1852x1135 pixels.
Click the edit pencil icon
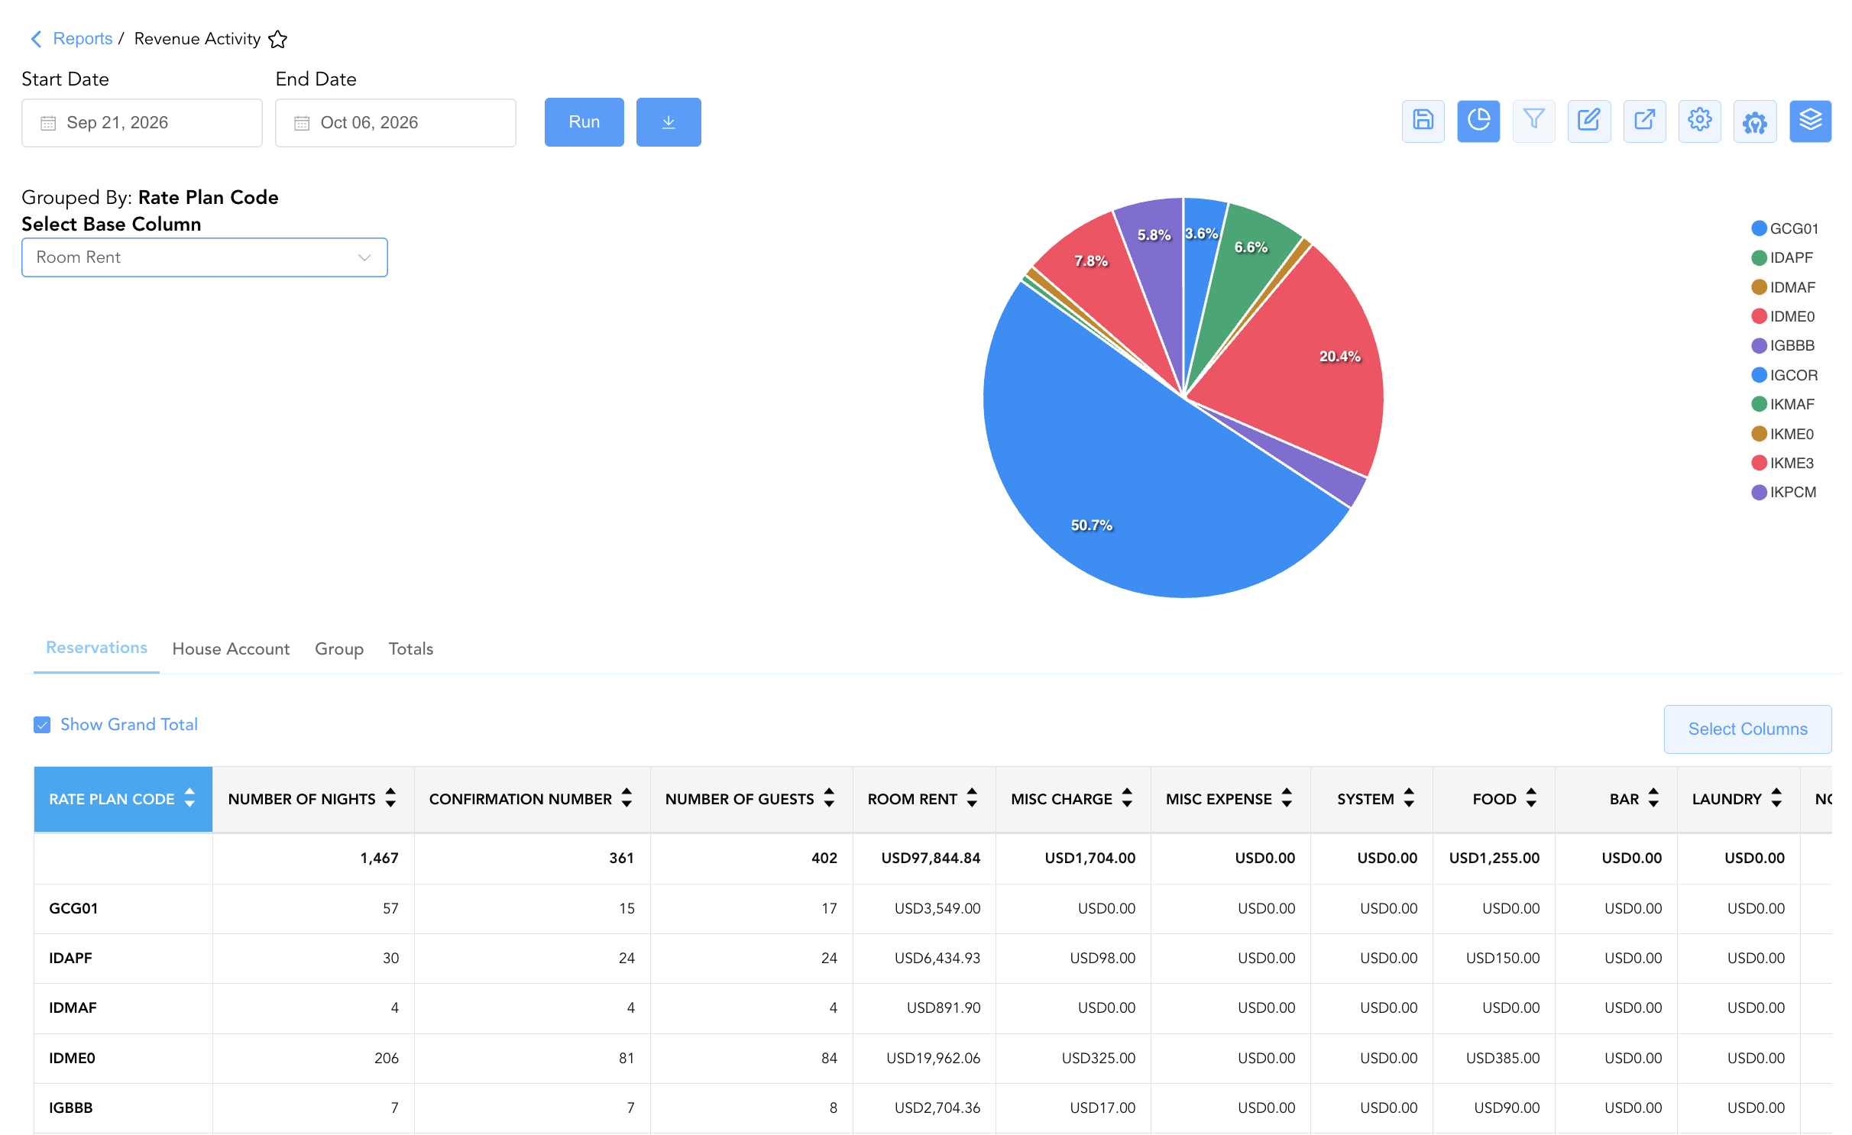[1589, 121]
